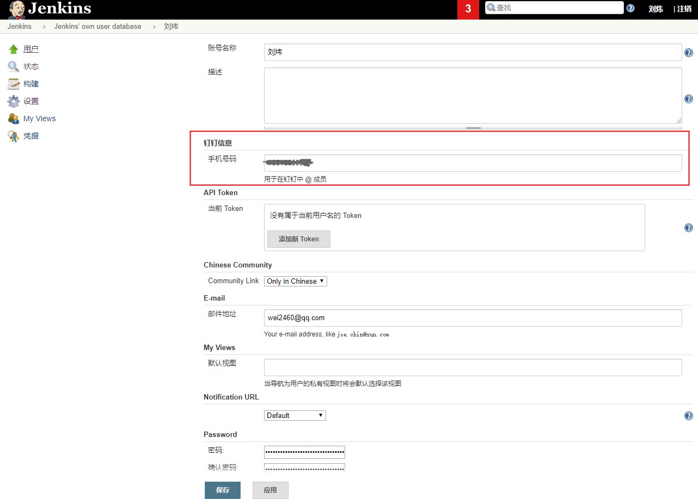Click the My Views people icon
Viewport: 698px width, 499px height.
coord(14,119)
